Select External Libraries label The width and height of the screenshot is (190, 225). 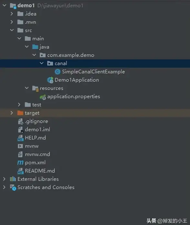(x=38, y=179)
